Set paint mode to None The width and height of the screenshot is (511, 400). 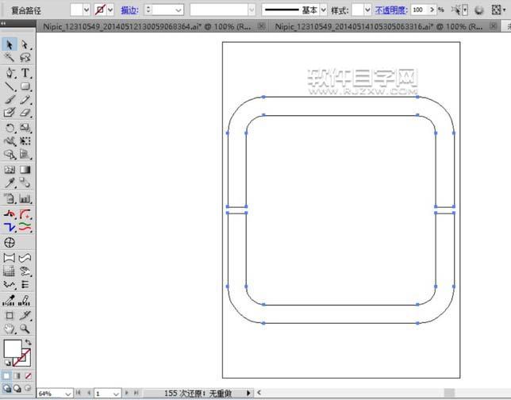click(29, 376)
